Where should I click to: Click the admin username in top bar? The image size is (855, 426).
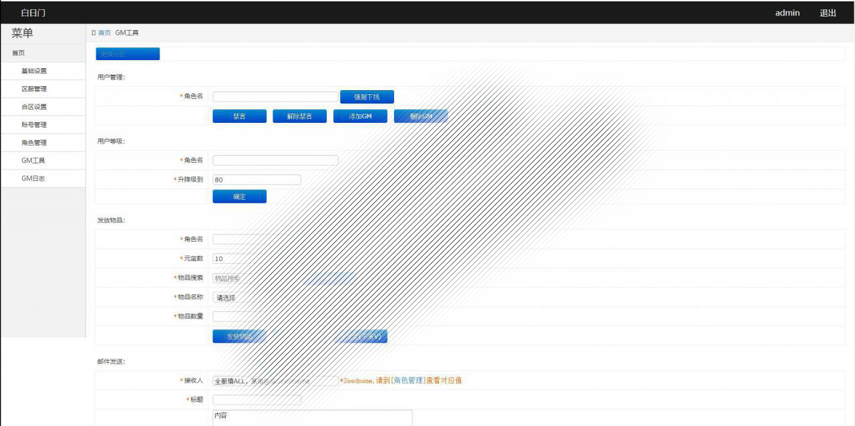pyautogui.click(x=787, y=13)
